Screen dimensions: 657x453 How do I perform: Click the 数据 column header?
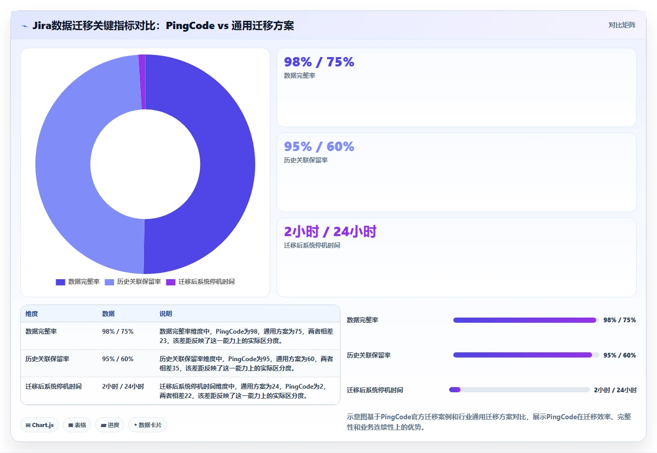[108, 314]
